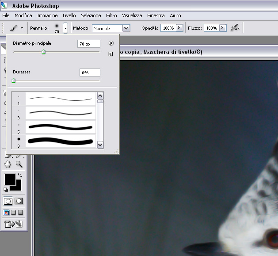Click the Flusso 100% field
278x256 pixels.
[x=212, y=28]
